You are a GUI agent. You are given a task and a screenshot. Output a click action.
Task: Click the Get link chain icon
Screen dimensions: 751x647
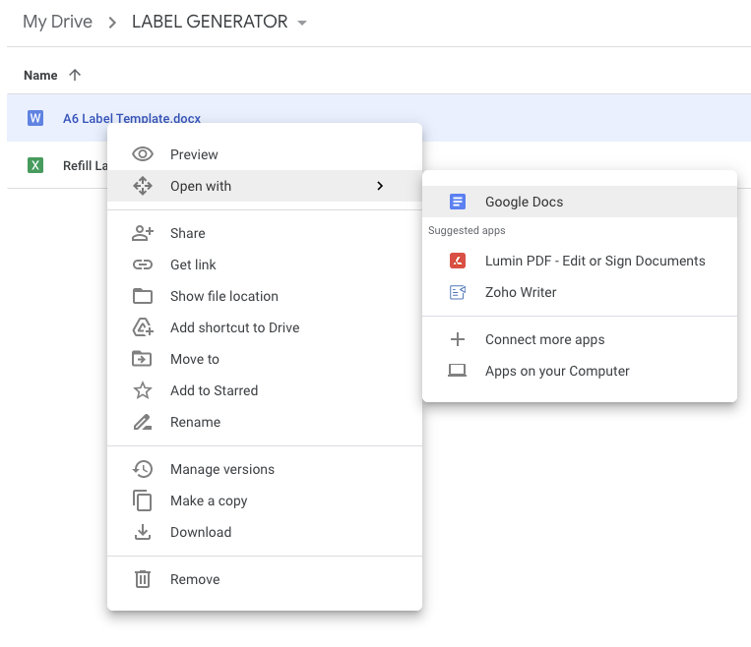click(143, 265)
